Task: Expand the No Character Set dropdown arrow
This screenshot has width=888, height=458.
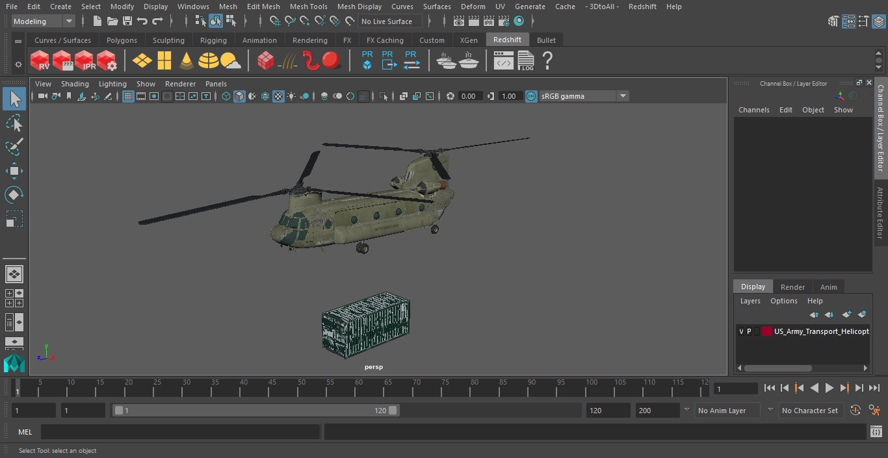Action: coord(770,410)
